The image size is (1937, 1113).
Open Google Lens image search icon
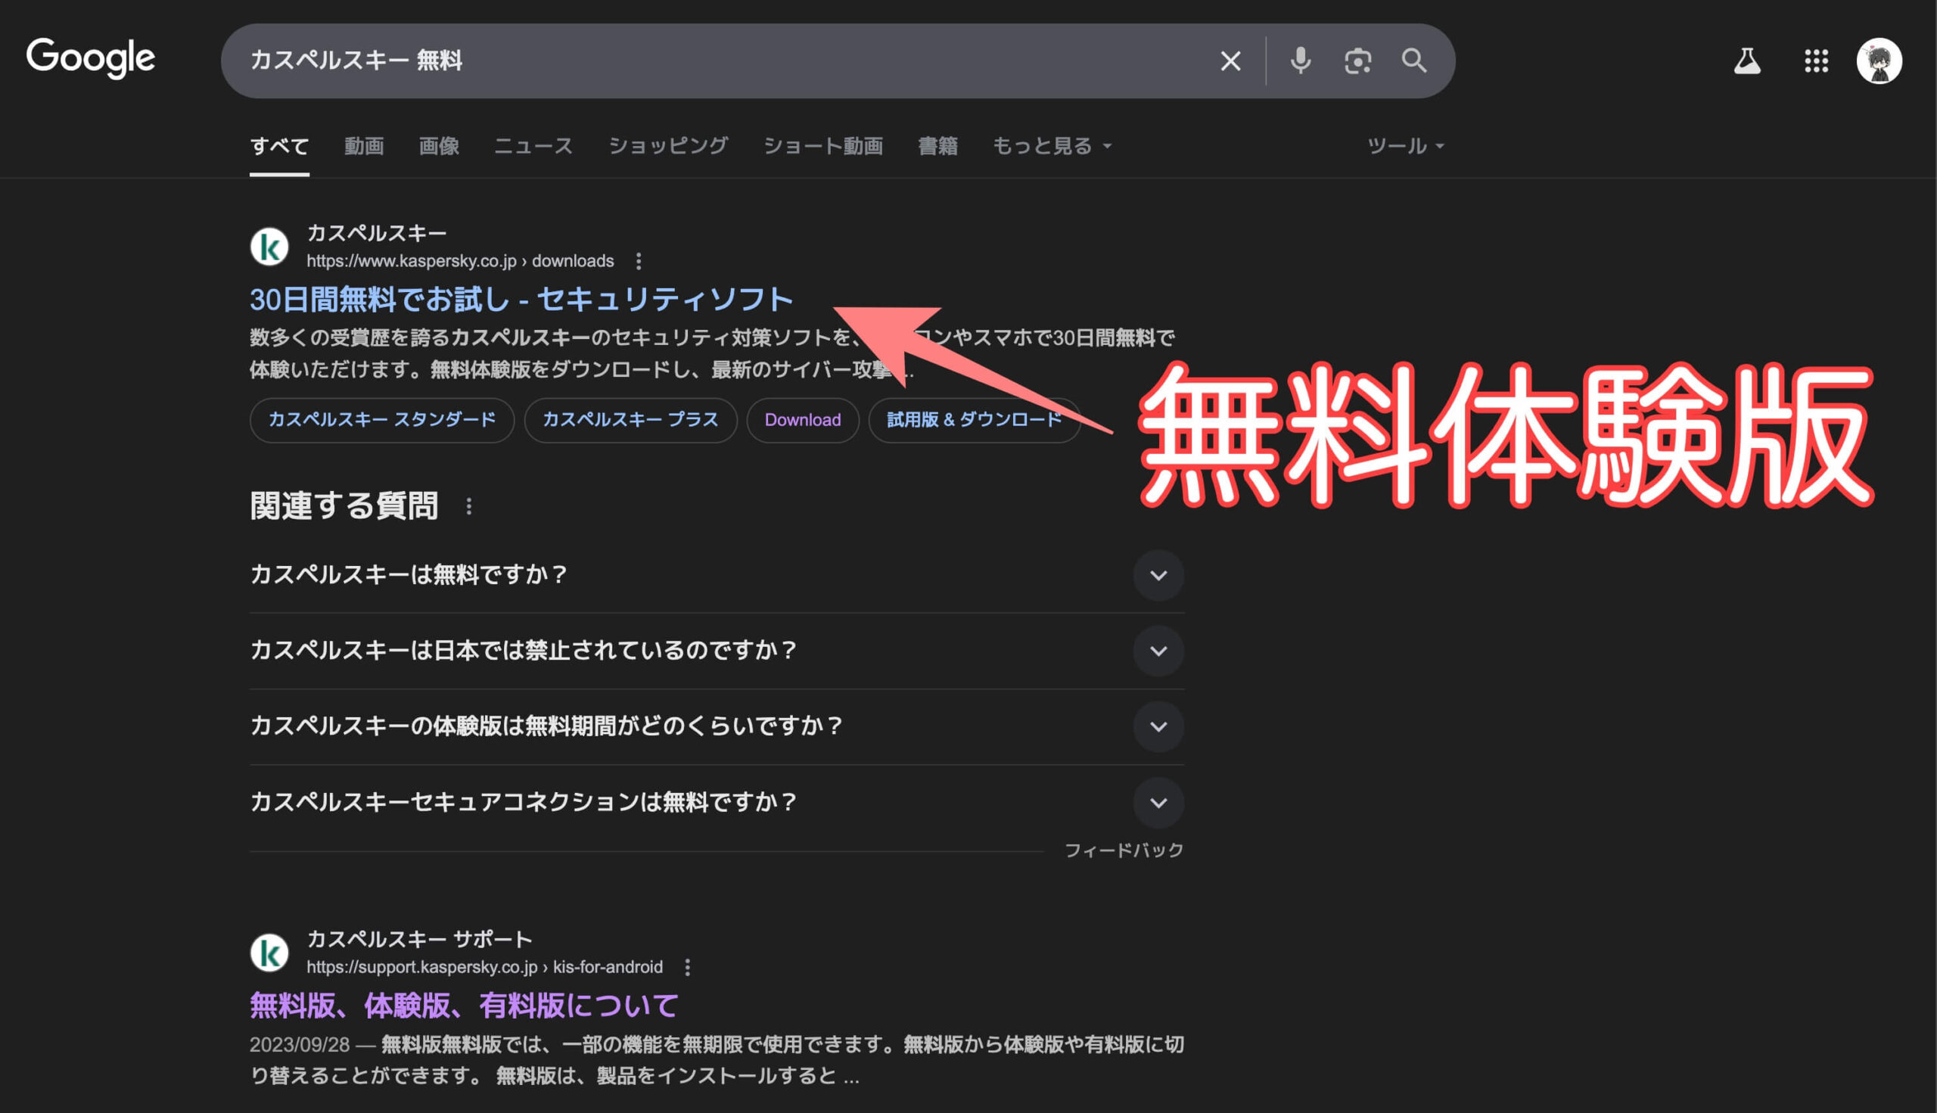pos(1357,61)
